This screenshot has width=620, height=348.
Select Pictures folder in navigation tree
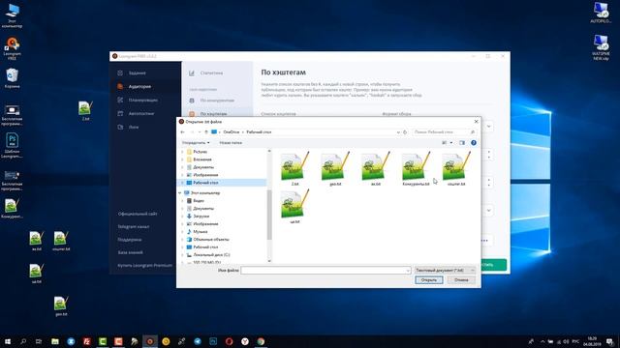pos(201,152)
